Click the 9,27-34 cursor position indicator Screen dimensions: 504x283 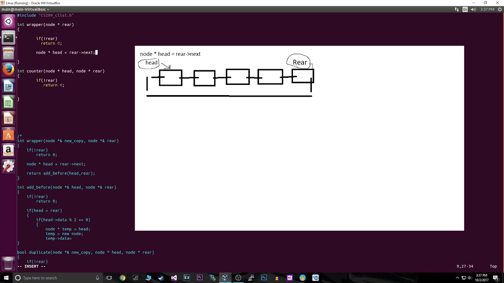(x=465, y=266)
